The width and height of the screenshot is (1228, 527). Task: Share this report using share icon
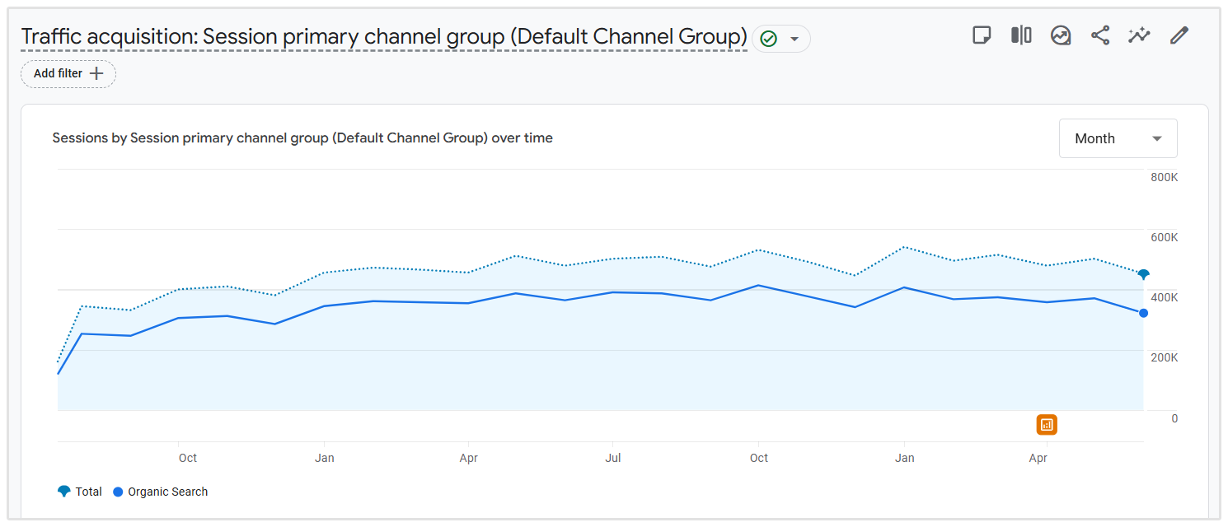click(1100, 35)
